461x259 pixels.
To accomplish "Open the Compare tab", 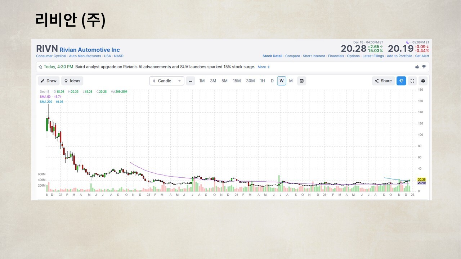I will coord(292,56).
